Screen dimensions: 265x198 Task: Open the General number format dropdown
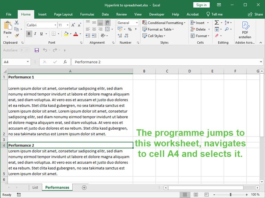[137, 23]
